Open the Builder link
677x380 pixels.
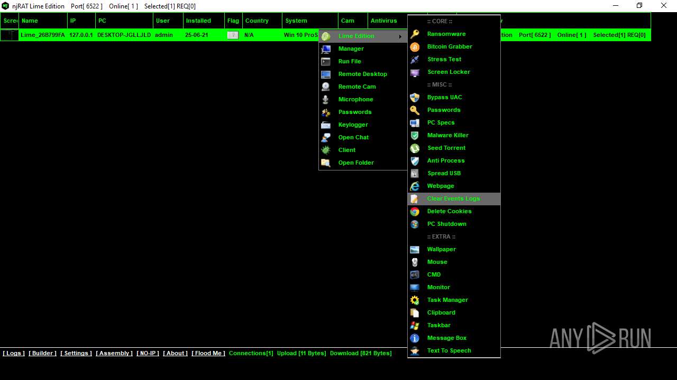coord(42,353)
